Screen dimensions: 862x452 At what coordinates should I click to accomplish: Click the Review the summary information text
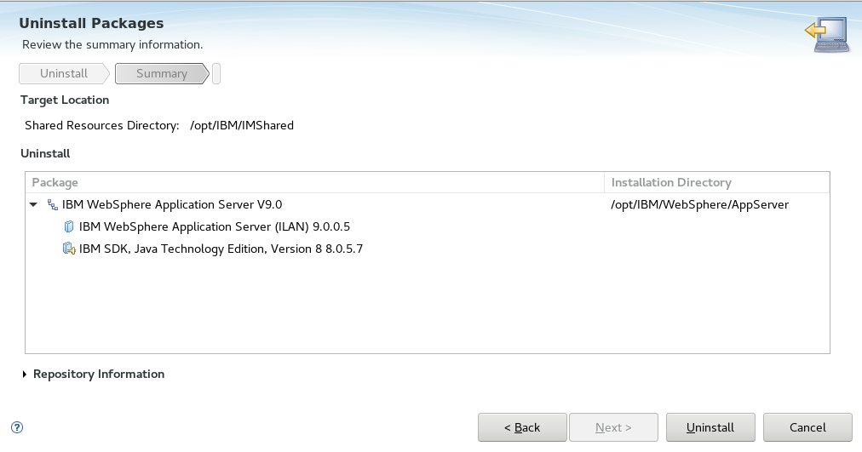point(112,44)
